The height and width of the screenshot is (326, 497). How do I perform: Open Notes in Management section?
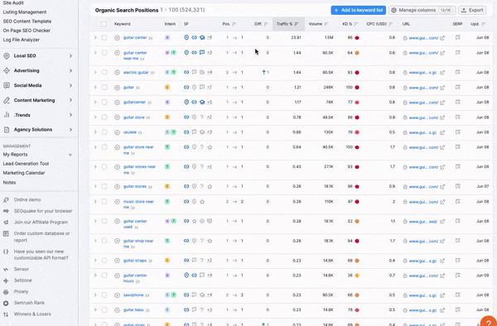tap(9, 182)
